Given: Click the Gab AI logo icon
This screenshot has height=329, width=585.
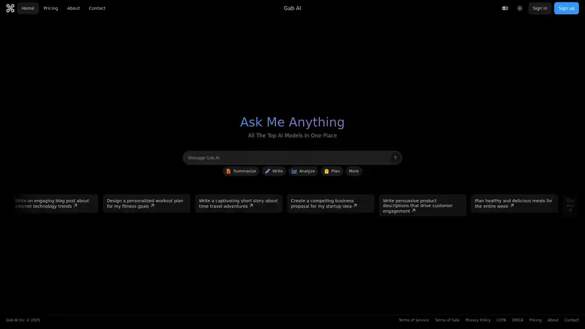Looking at the screenshot, I should point(10,9).
